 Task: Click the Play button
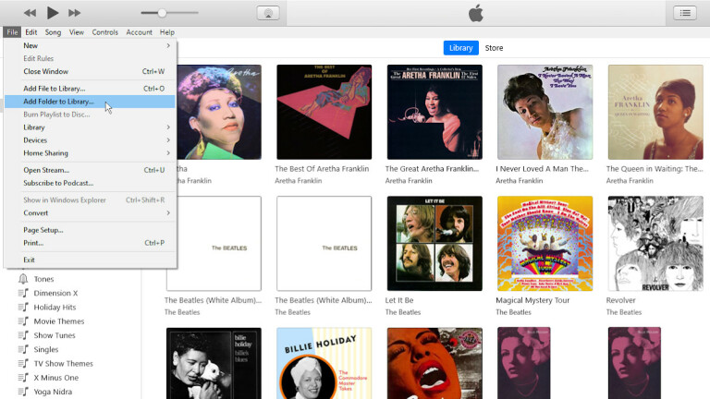pyautogui.click(x=53, y=13)
